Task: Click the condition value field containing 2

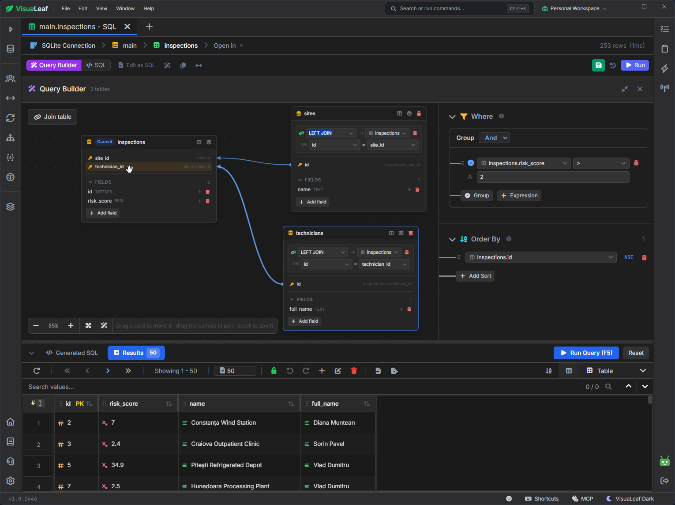Action: [553, 177]
